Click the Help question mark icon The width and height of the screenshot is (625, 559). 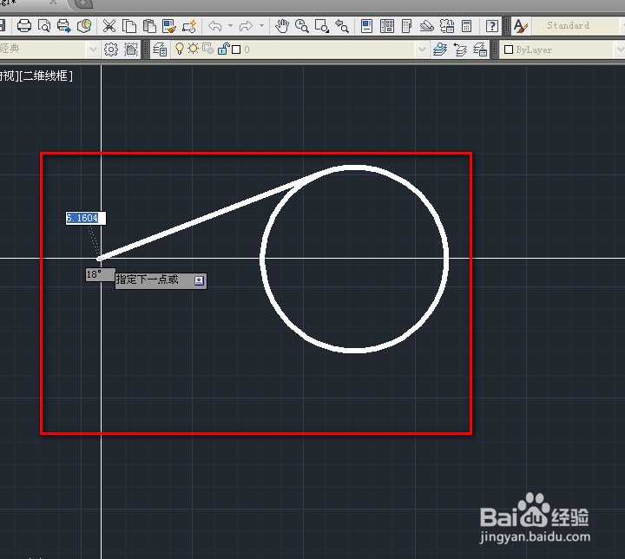coord(492,26)
